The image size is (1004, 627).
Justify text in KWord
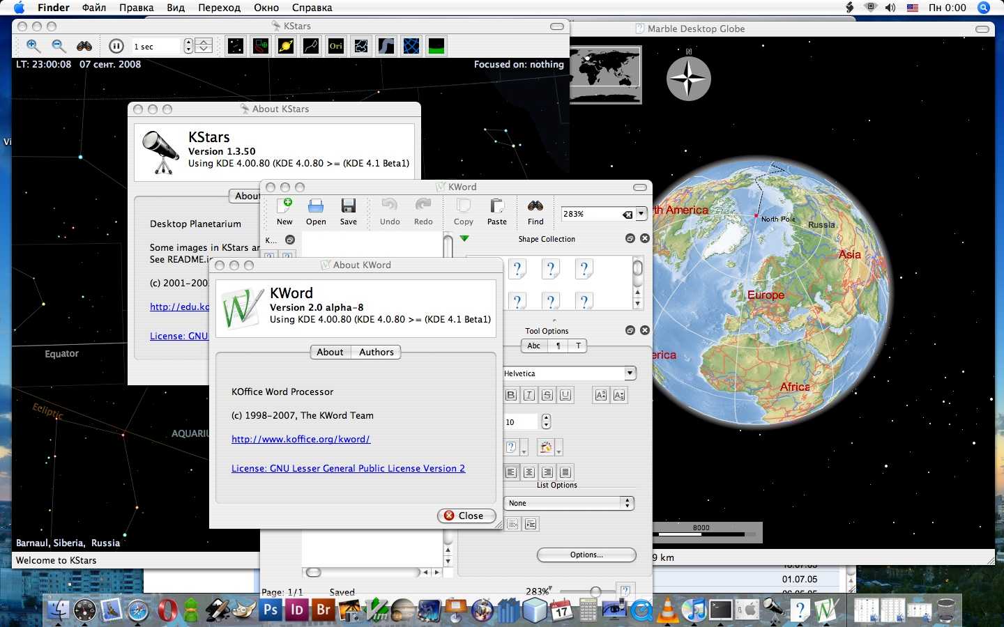565,472
